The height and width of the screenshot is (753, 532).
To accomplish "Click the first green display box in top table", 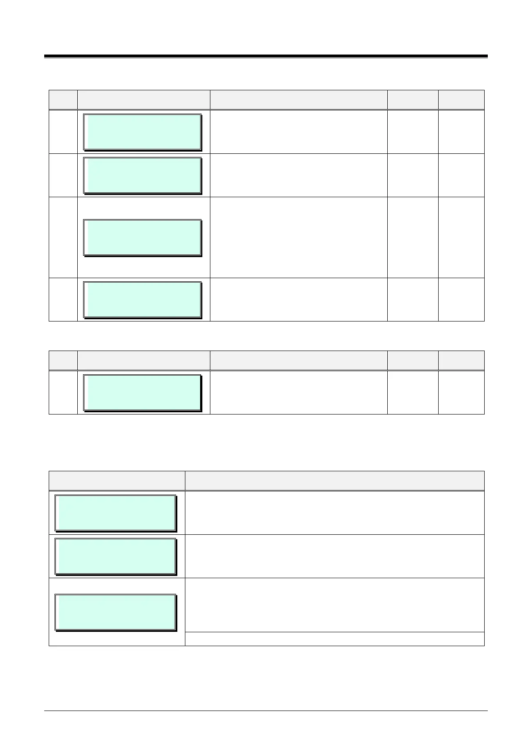I will [x=142, y=132].
